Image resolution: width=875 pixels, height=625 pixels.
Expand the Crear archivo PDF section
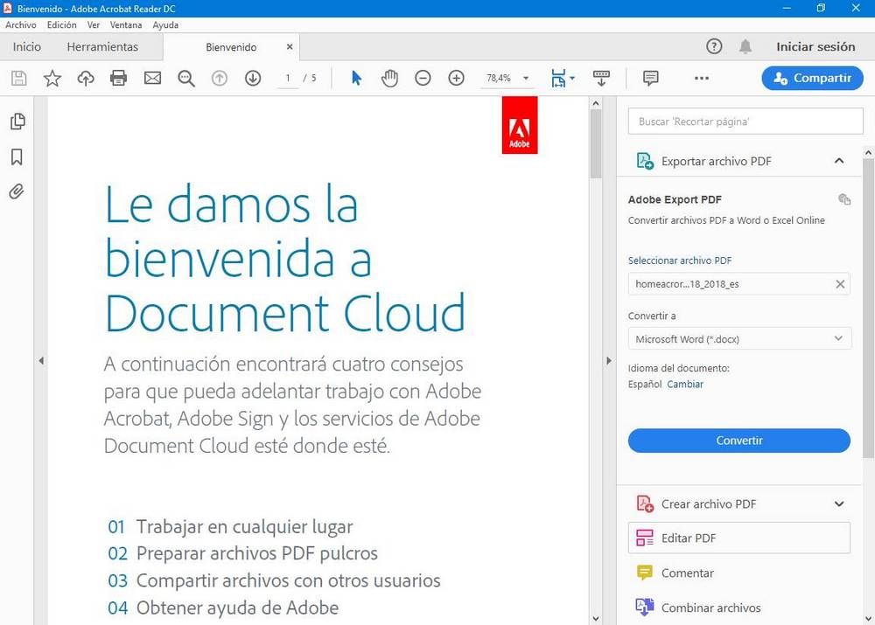pos(838,503)
